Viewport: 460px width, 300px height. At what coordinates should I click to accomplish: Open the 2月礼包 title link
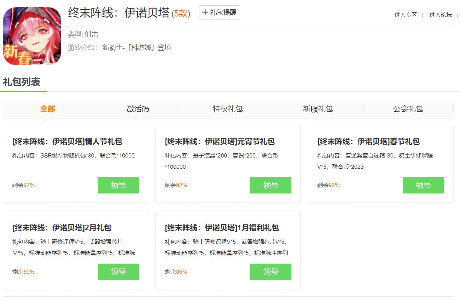pyautogui.click(x=62, y=228)
